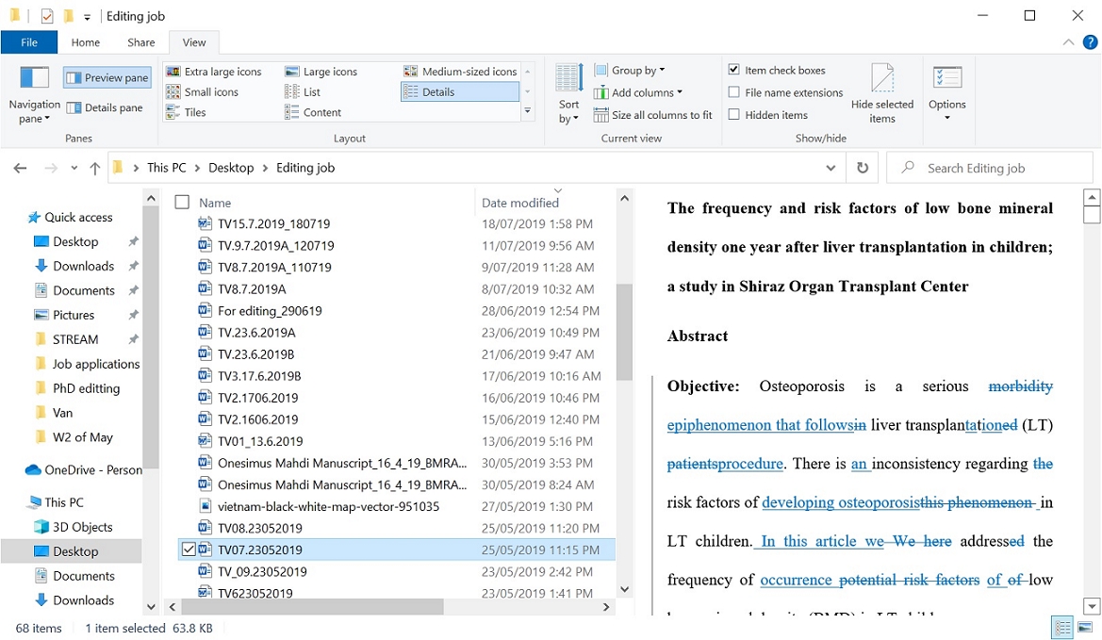Switch to the Share ribbon tab
1102x640 pixels.
[141, 42]
